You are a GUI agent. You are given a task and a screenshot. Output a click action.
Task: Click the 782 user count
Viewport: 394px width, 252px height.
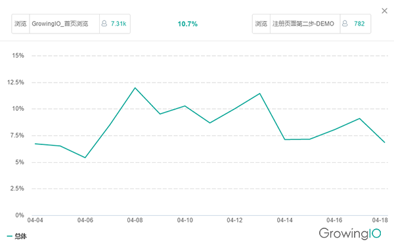coord(359,24)
